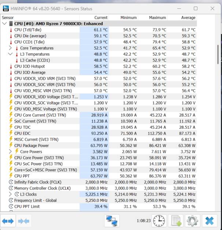
Task: Click the Current column header
Action: point(94,18)
